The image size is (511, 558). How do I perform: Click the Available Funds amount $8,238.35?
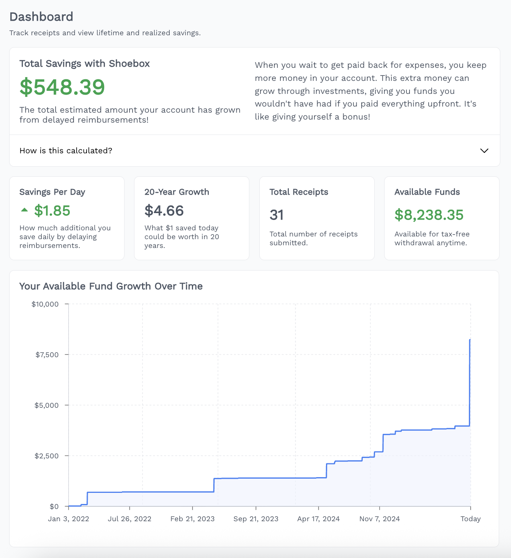pos(429,215)
